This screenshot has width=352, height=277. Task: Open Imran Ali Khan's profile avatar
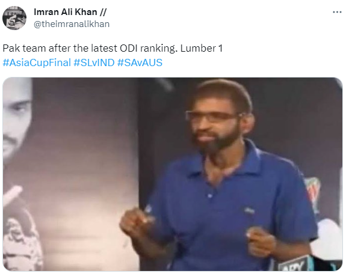[x=14, y=18]
